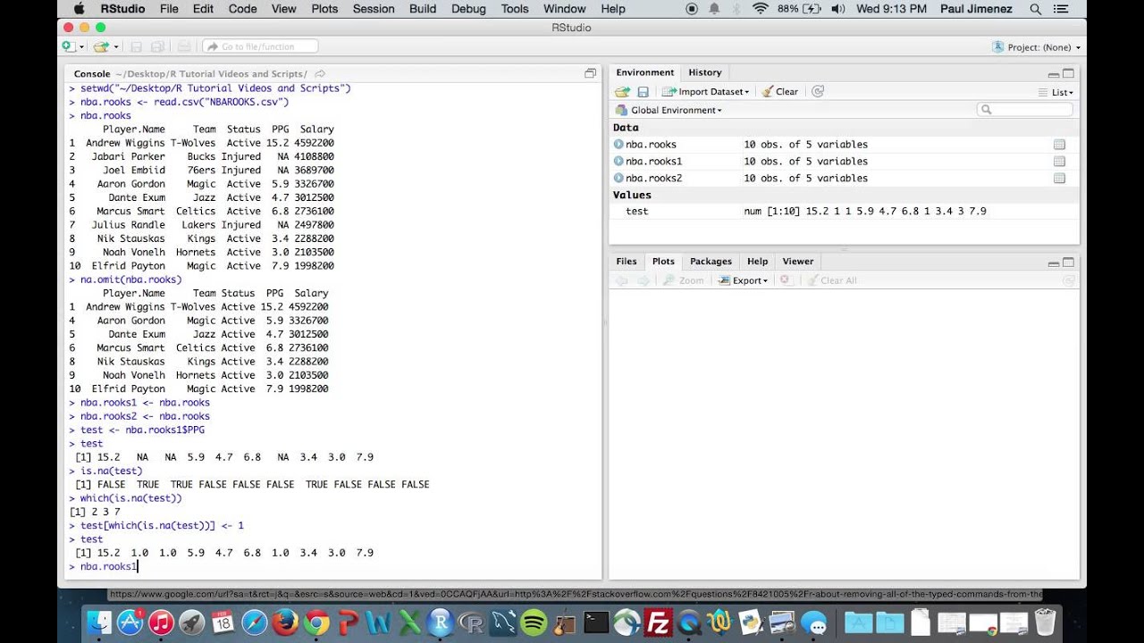The width and height of the screenshot is (1144, 643).
Task: Open FileZilla from the Dock
Action: coord(658,622)
